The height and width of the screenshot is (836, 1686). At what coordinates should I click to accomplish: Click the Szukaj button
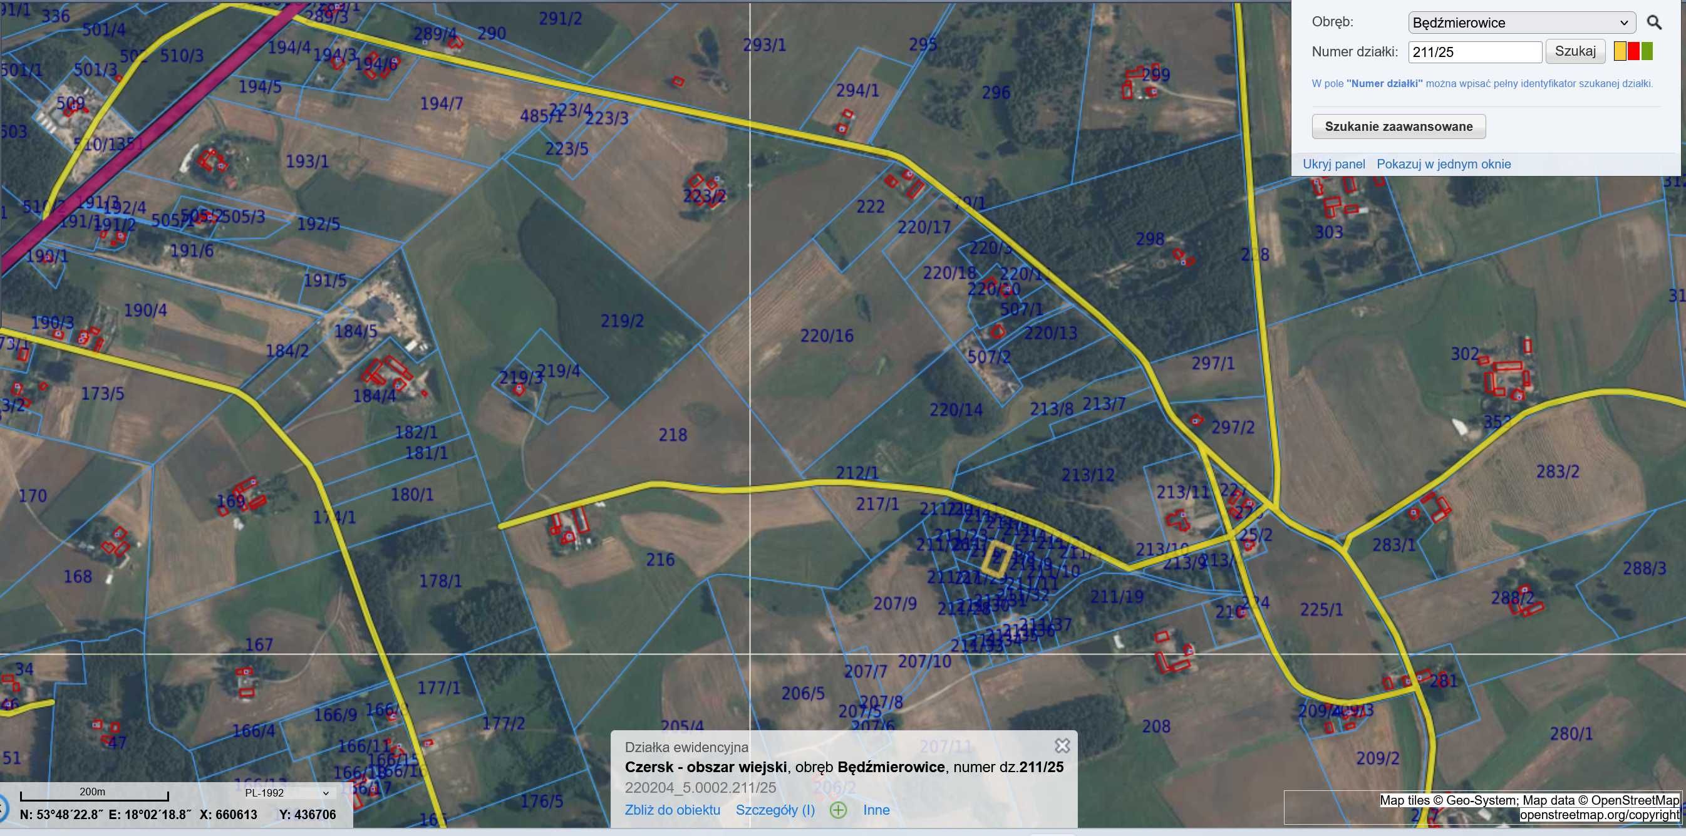1575,51
